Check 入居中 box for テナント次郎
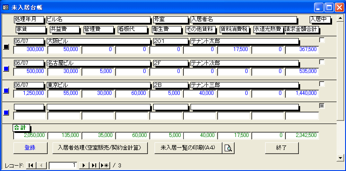346x171 pixels. (x=322, y=62)
